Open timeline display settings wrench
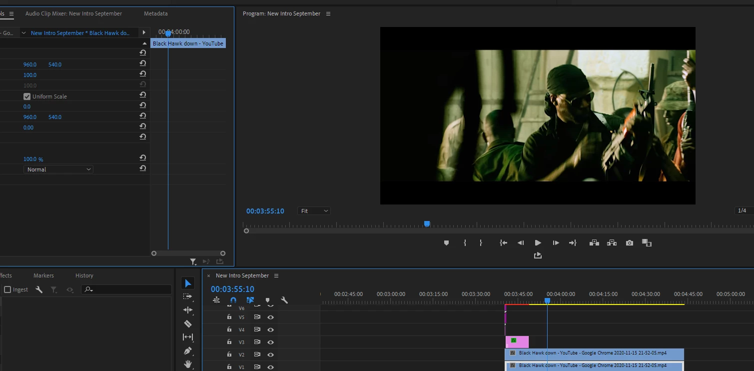Image resolution: width=754 pixels, height=371 pixels. [x=284, y=300]
